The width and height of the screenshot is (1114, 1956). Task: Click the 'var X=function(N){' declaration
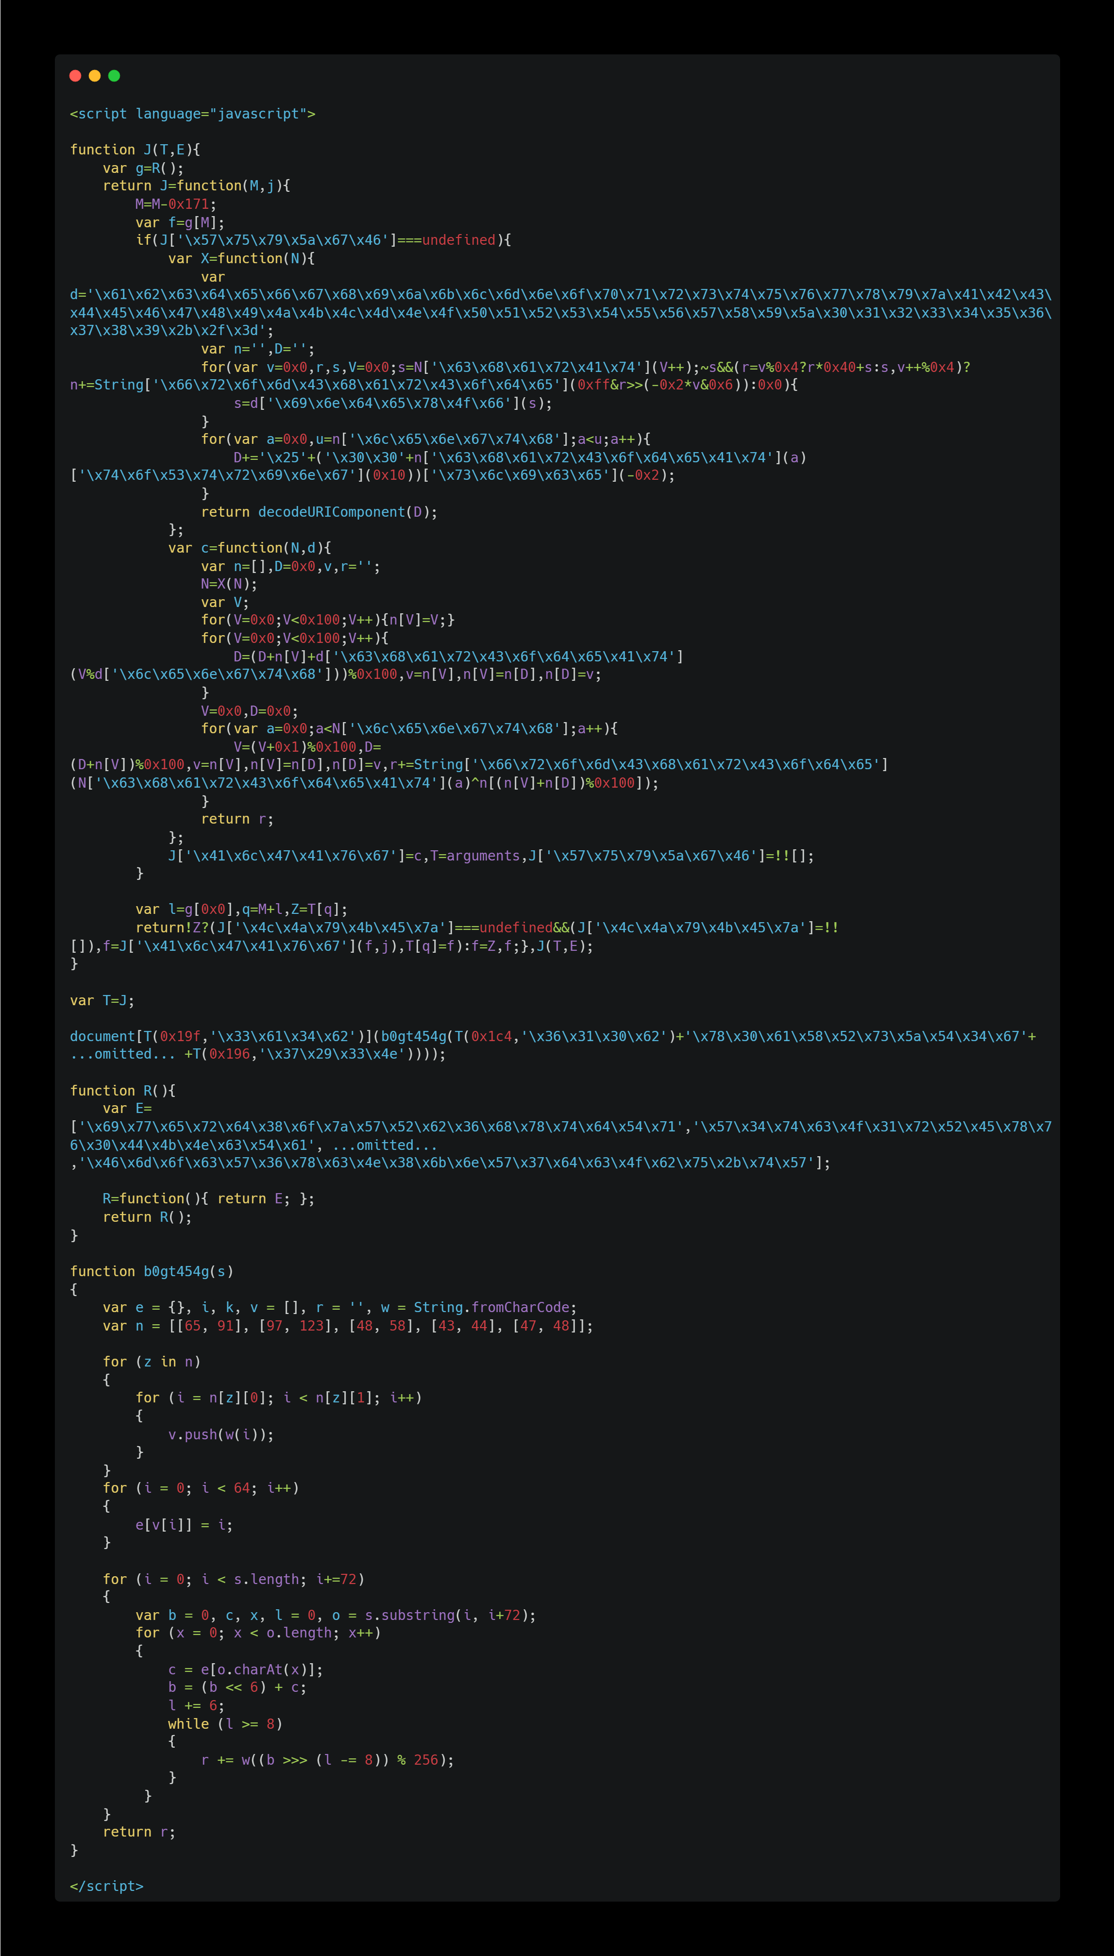[242, 258]
